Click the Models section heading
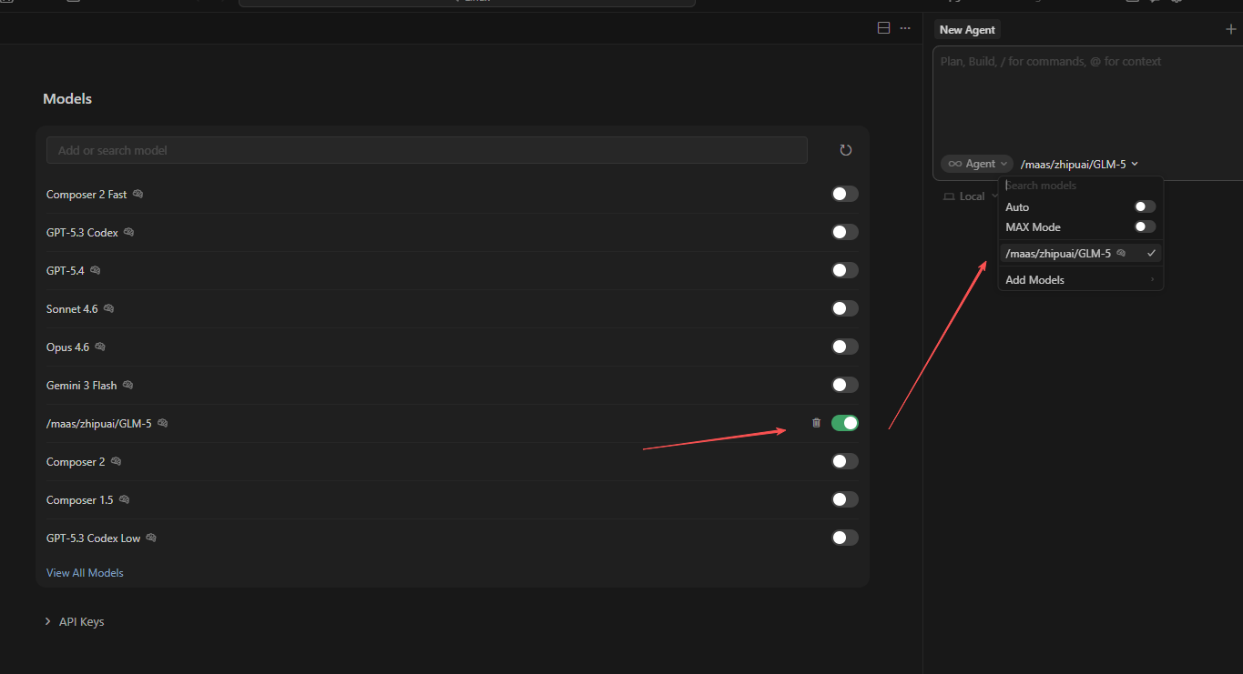The width and height of the screenshot is (1243, 674). point(67,98)
